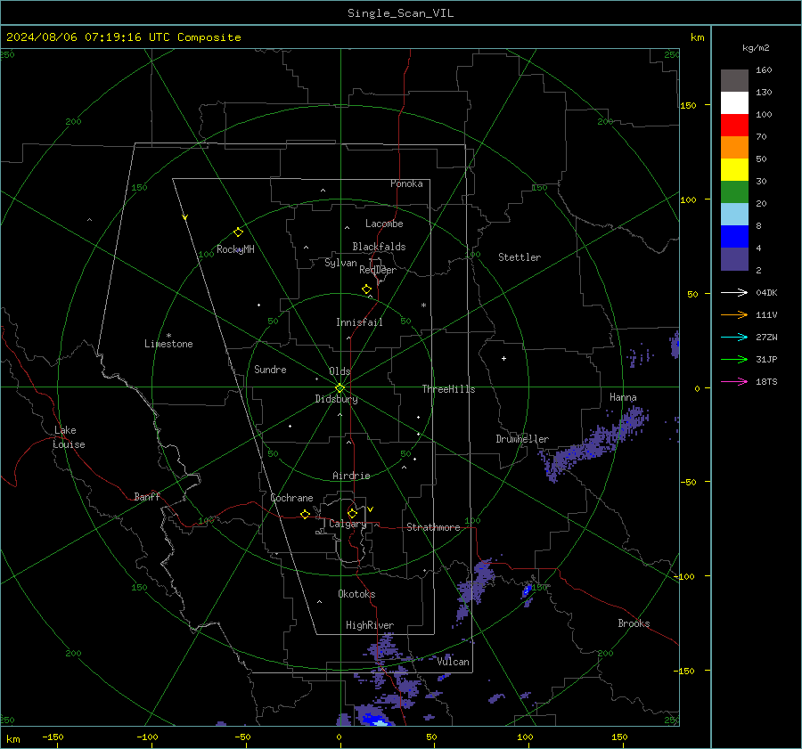Click the Lake Louise label

(69, 437)
